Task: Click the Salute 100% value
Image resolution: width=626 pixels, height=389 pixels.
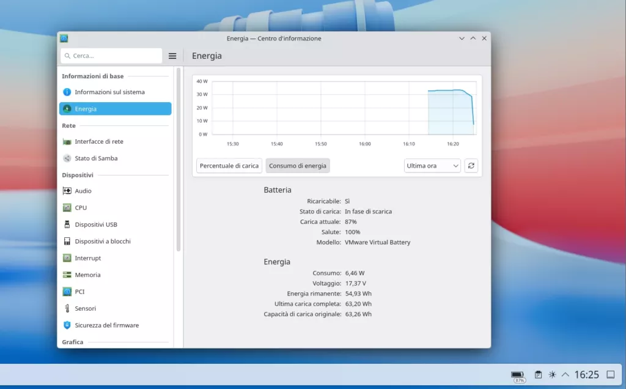Action: (x=353, y=232)
